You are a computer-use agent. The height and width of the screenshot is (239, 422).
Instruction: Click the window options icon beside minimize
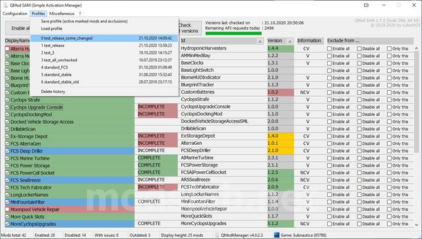(x=367, y=5)
